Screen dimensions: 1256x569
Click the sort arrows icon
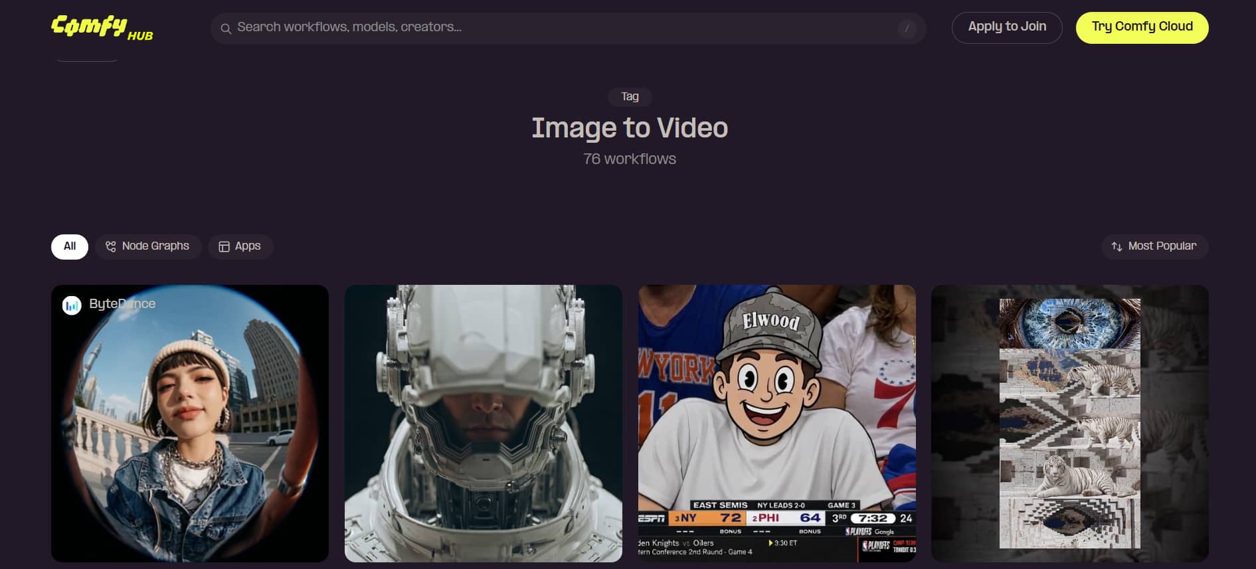(1117, 246)
